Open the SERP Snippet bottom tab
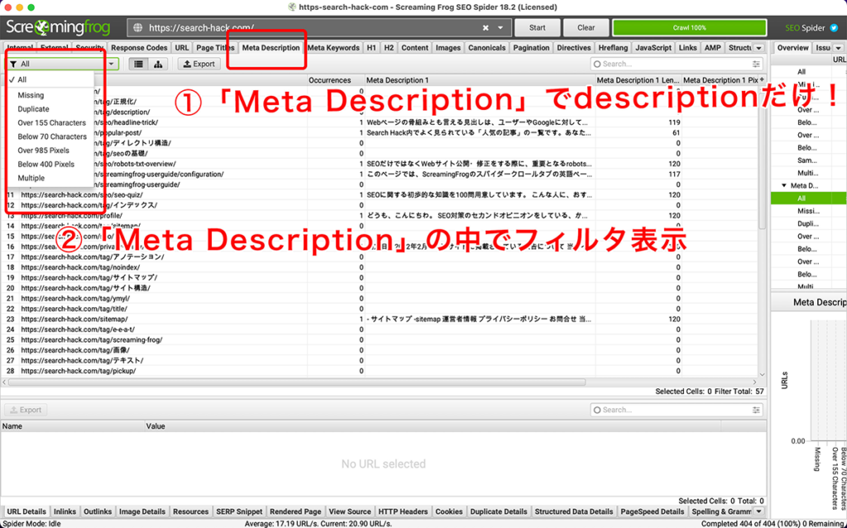Viewport: 847px width, 528px height. 239,511
